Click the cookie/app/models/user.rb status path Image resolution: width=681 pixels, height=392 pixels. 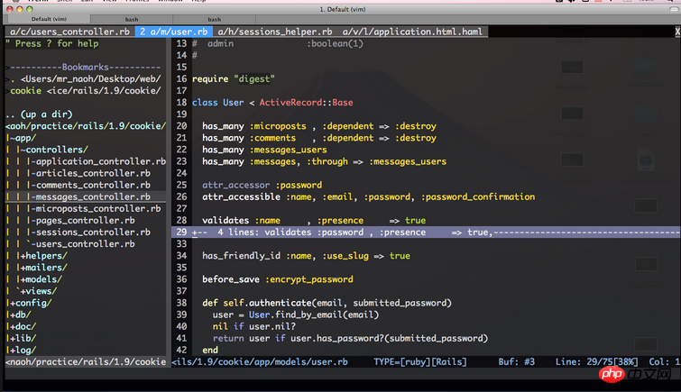click(260, 362)
